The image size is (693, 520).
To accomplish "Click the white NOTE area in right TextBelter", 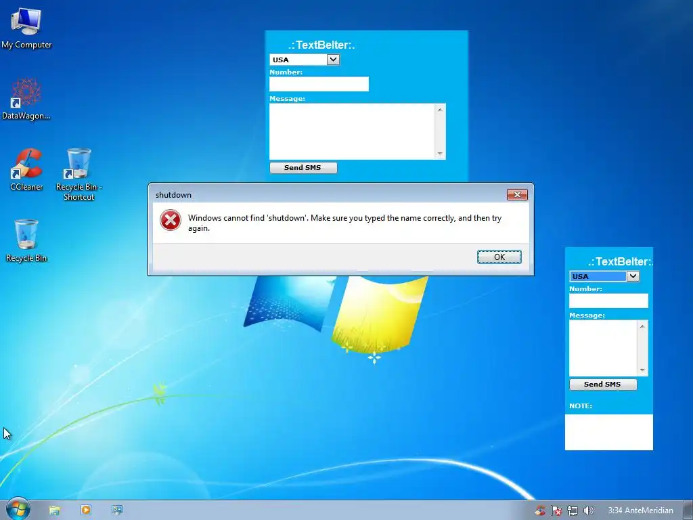I will point(608,432).
